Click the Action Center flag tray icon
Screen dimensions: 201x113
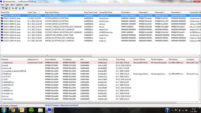[176, 110]
